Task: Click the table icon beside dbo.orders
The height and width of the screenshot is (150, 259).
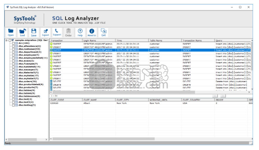Action: coord(16,81)
